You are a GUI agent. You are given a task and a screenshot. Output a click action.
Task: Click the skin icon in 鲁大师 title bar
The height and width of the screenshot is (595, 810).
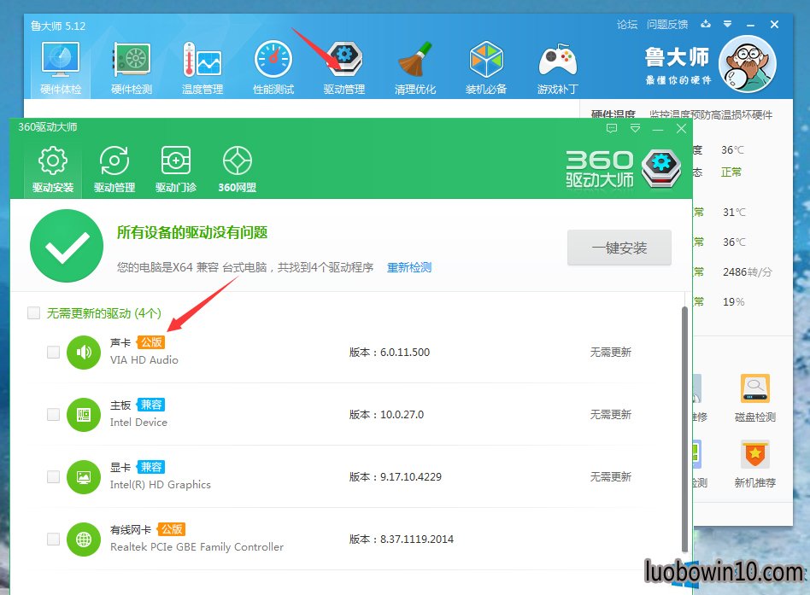(x=706, y=24)
